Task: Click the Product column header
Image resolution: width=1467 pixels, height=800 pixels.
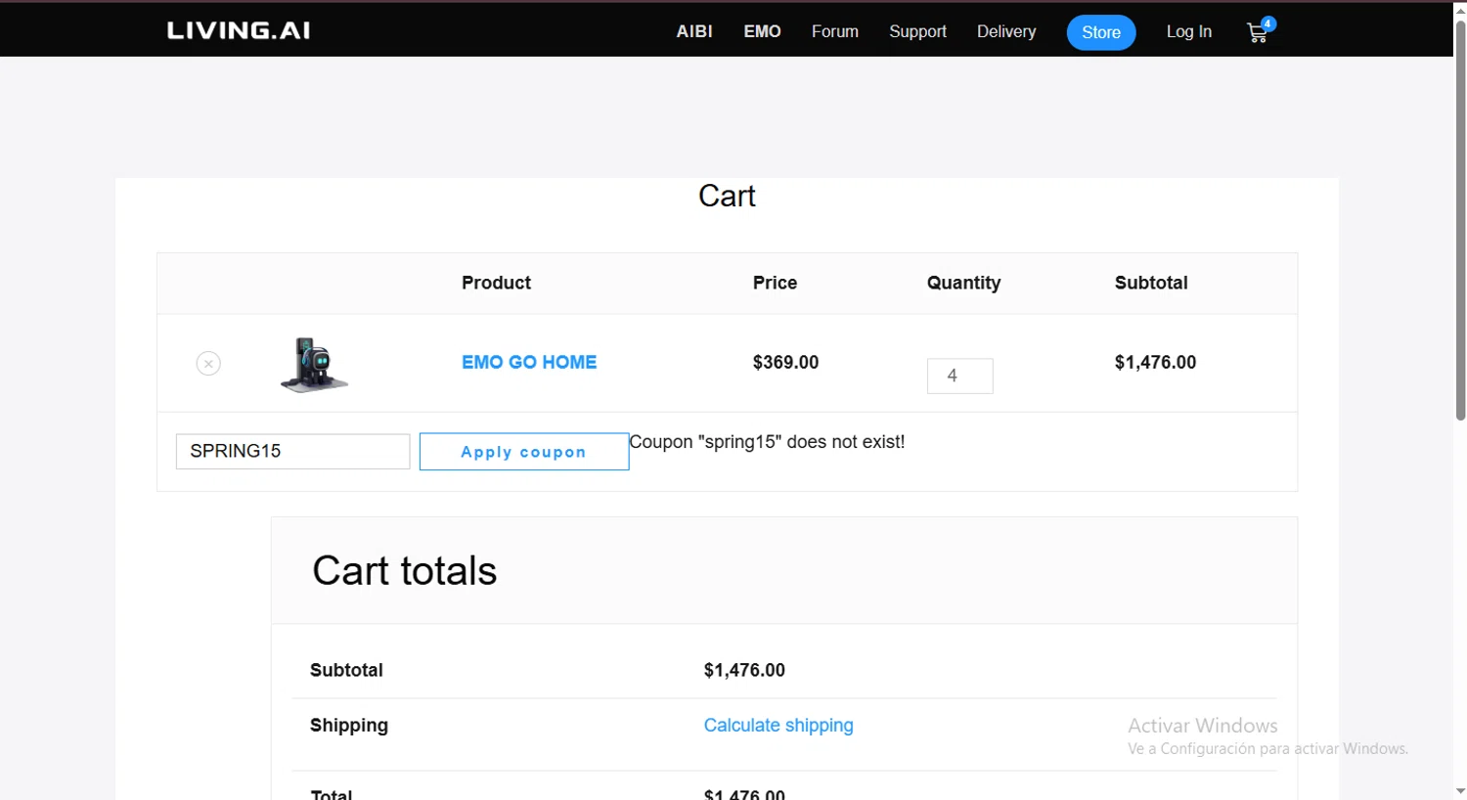Action: (x=496, y=283)
